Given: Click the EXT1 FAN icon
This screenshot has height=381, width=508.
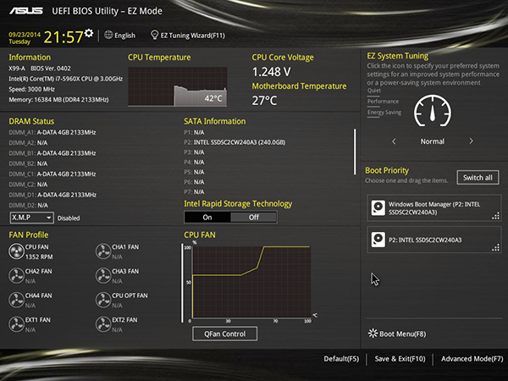Looking at the screenshot, I should (x=16, y=324).
